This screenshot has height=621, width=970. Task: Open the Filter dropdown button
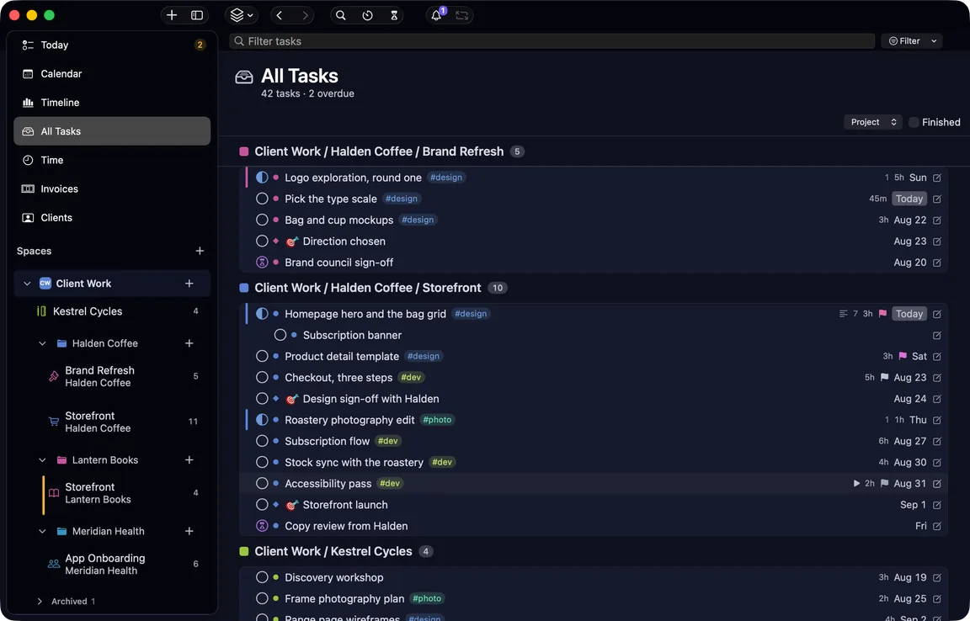pyautogui.click(x=911, y=41)
